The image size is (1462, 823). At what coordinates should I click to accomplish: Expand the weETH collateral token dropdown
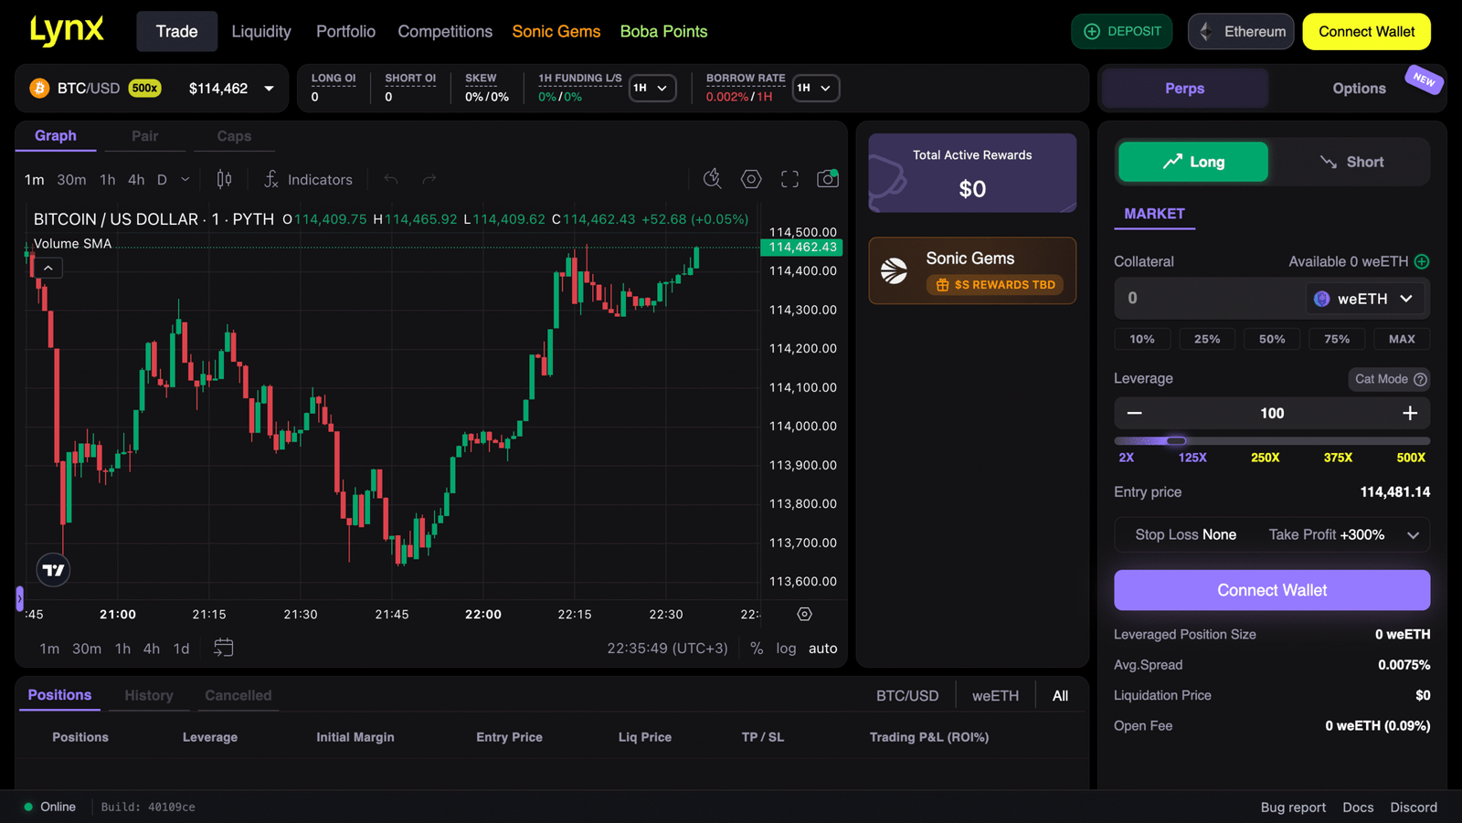pyautogui.click(x=1364, y=299)
